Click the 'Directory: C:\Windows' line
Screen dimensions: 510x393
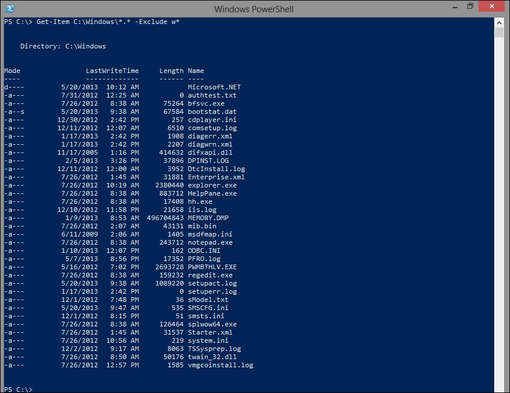coord(63,46)
